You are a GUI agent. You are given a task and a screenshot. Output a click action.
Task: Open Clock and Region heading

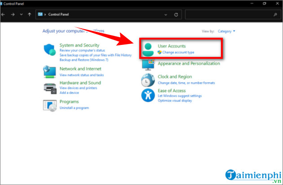(x=175, y=76)
